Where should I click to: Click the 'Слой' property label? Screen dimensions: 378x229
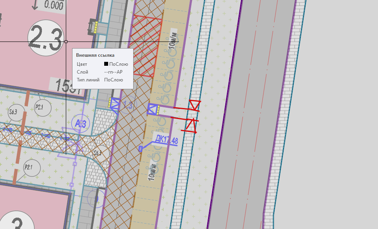point(82,72)
